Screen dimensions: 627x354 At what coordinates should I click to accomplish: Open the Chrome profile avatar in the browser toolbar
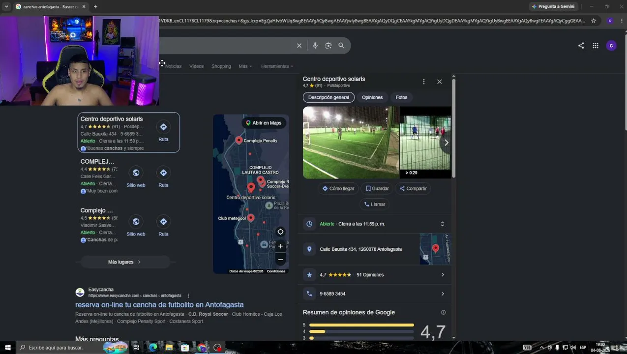point(610,21)
